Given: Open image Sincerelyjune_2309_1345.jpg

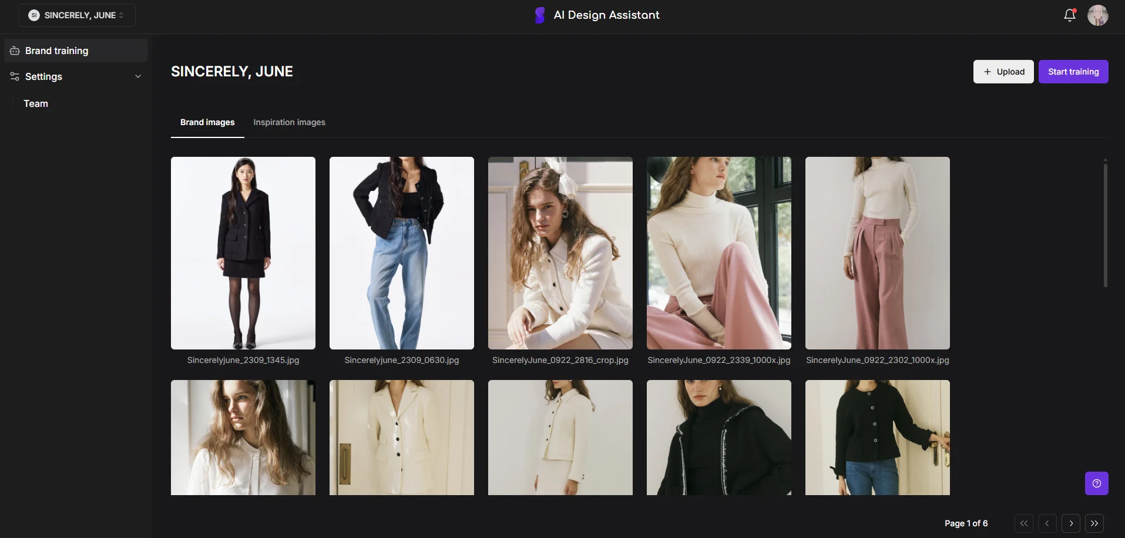Looking at the screenshot, I should [x=243, y=253].
